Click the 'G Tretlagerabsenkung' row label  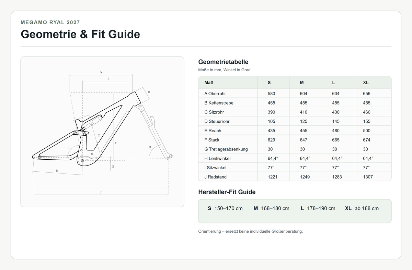(226, 149)
